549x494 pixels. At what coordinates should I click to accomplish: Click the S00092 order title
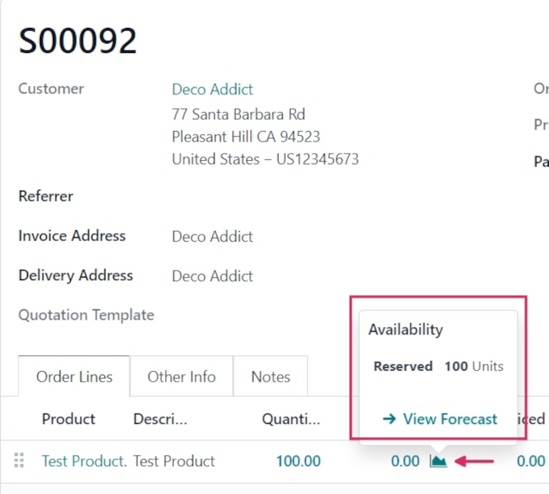[x=77, y=41]
